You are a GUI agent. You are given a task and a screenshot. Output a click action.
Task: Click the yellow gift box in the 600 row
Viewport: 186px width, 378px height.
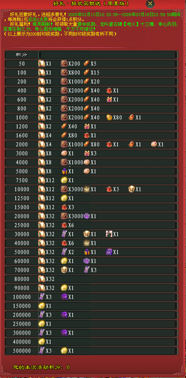pyautogui.click(x=109, y=99)
